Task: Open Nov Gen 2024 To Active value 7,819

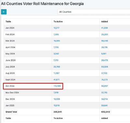Action: pyautogui.click(x=56, y=92)
